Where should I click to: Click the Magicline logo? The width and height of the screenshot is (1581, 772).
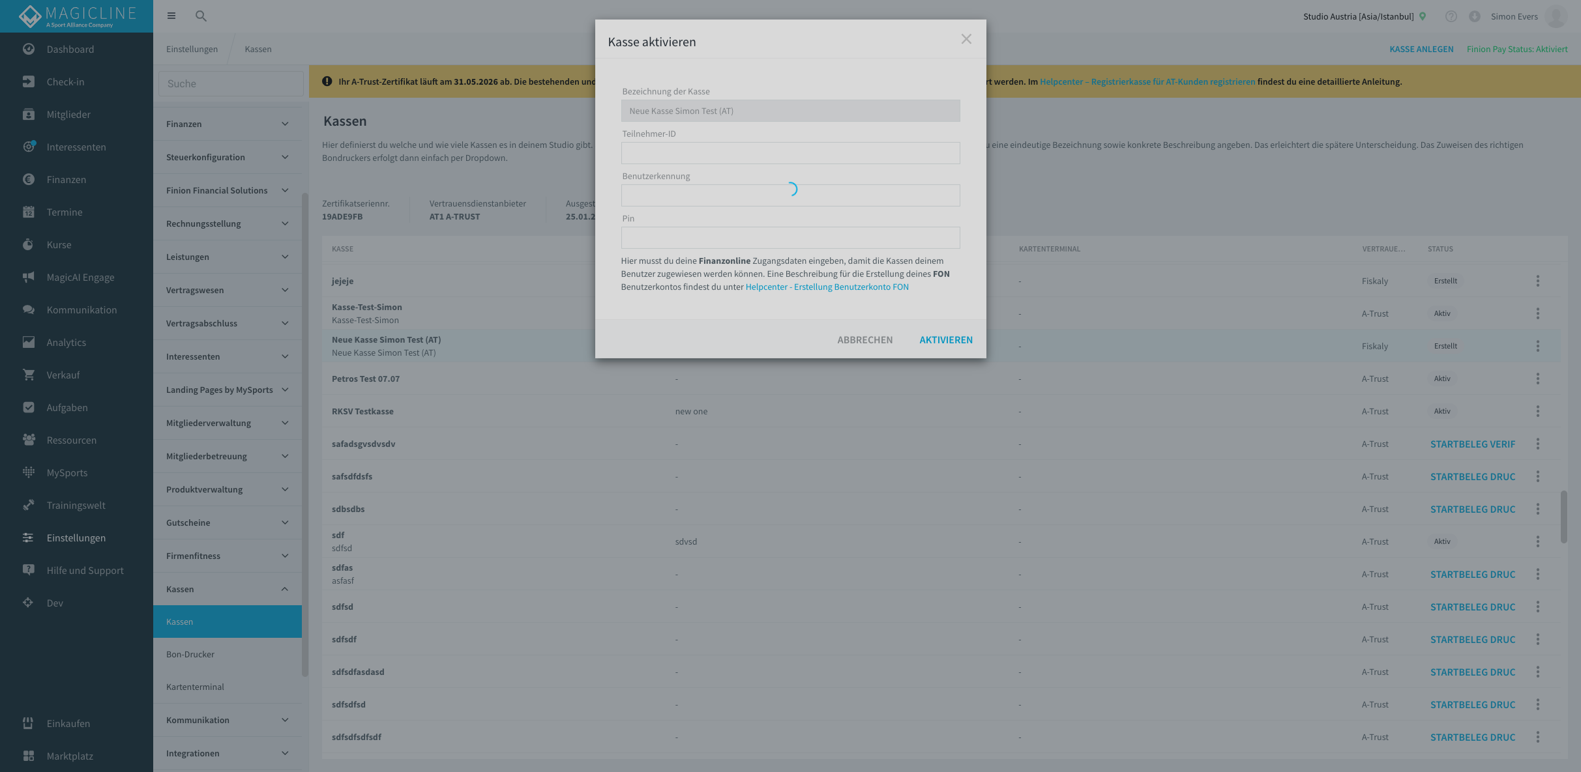point(76,16)
